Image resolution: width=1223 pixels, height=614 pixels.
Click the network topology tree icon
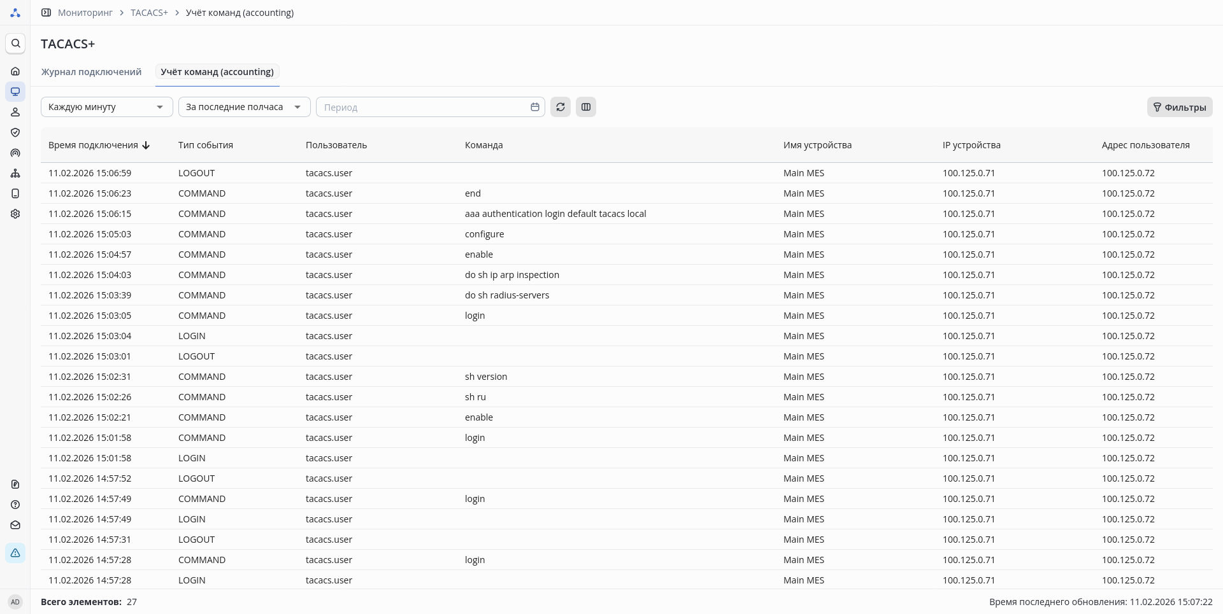15,173
